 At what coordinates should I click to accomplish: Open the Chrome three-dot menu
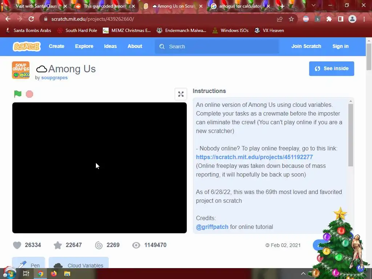click(364, 19)
